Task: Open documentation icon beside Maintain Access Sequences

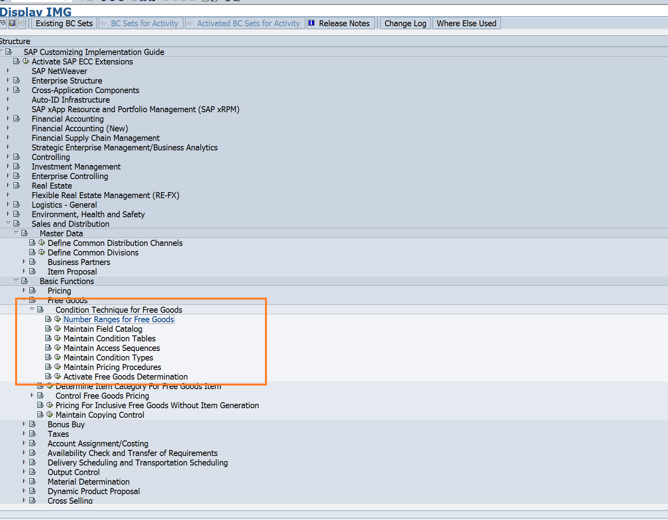Action: (49, 348)
